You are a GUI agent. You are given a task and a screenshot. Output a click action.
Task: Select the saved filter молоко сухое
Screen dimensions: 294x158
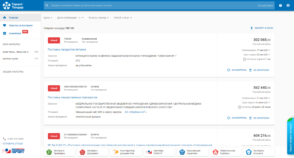[20, 59]
